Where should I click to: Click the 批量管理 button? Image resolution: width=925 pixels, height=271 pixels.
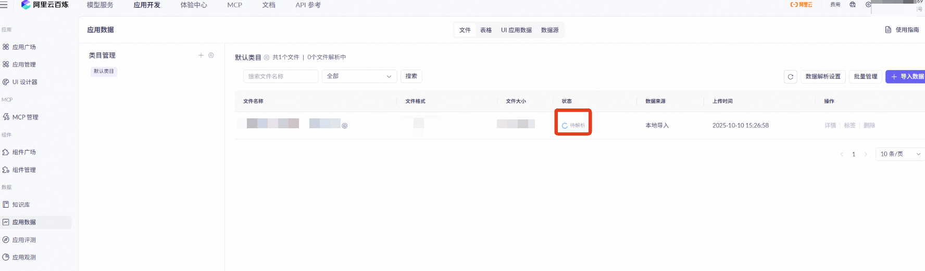866,77
